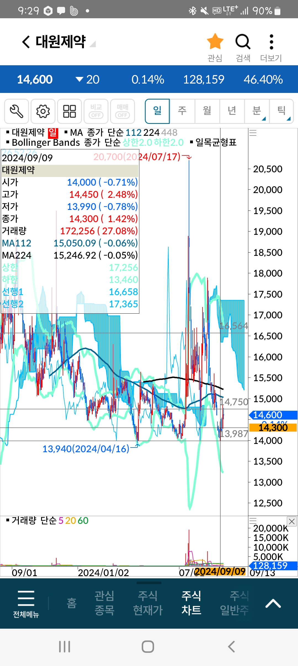Tap the 거래량 단순 5 20 60 label

coord(47,521)
